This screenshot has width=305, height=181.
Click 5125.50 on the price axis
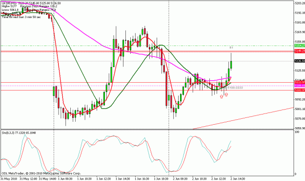(x=300, y=70)
